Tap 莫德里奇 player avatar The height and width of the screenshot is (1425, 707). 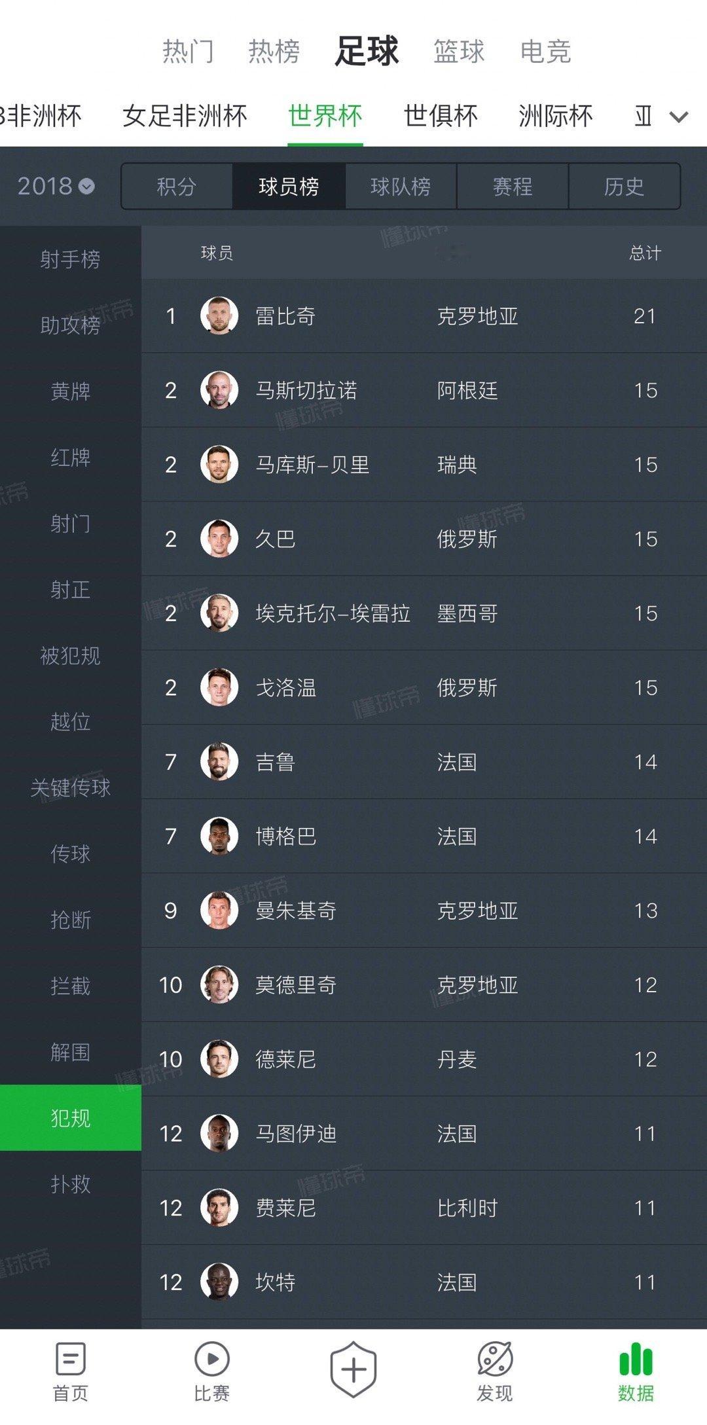click(x=219, y=984)
